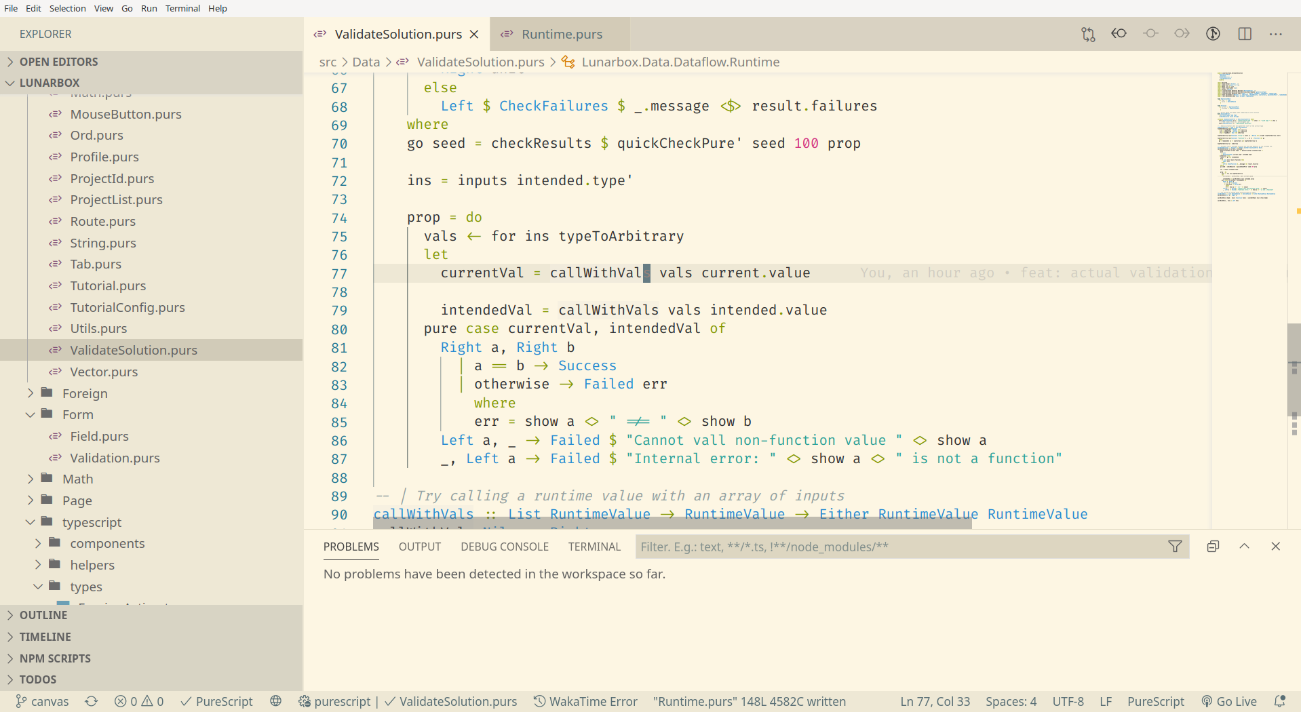Open the File menu
Image resolution: width=1301 pixels, height=712 pixels.
coord(11,8)
